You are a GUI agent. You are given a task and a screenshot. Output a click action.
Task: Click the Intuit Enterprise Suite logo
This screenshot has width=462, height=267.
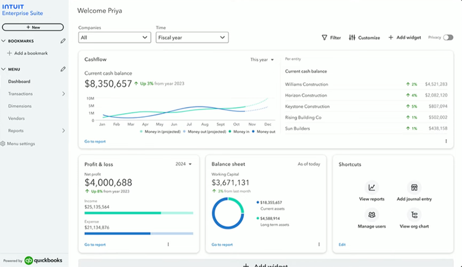pos(22,10)
